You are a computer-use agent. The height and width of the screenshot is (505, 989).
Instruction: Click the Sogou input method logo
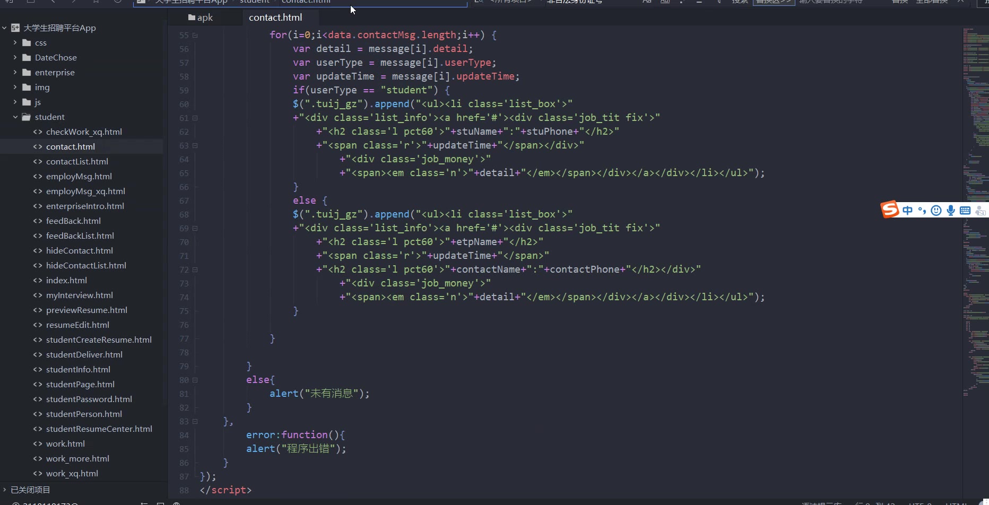(890, 210)
